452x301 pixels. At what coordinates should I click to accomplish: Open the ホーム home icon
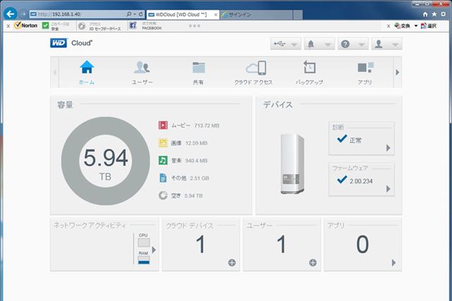(87, 67)
